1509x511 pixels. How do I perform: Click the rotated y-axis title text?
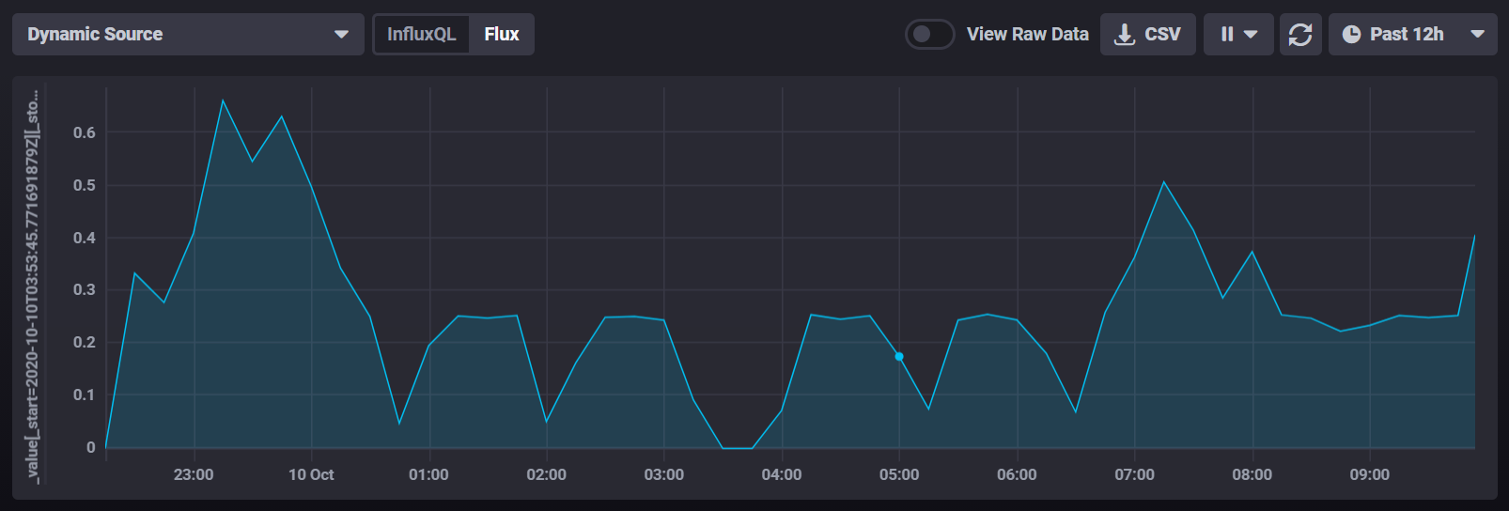(33, 286)
